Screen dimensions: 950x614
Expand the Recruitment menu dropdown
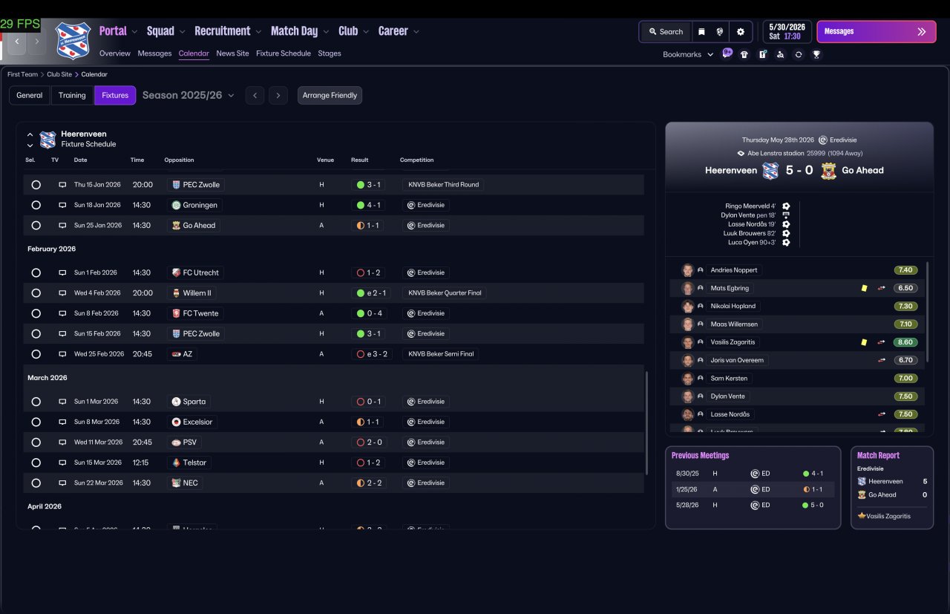pyautogui.click(x=258, y=32)
